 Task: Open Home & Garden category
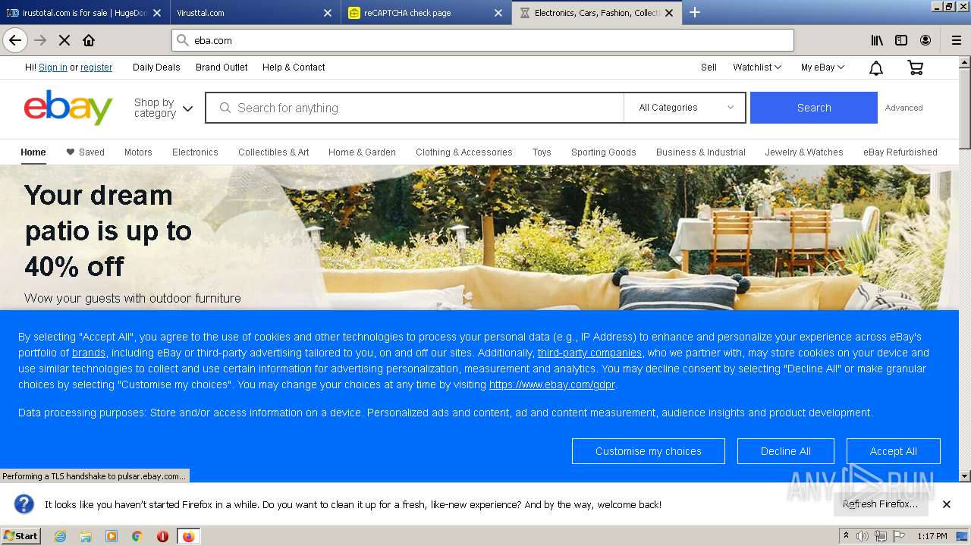[362, 152]
